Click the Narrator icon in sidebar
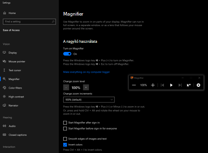The image size is (208, 153). tap(4, 105)
